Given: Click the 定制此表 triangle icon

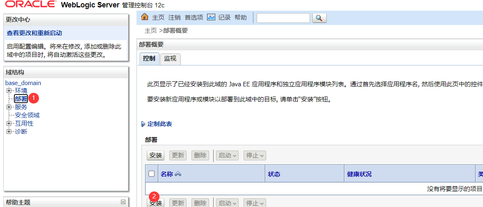Looking at the screenshot, I should (x=143, y=124).
